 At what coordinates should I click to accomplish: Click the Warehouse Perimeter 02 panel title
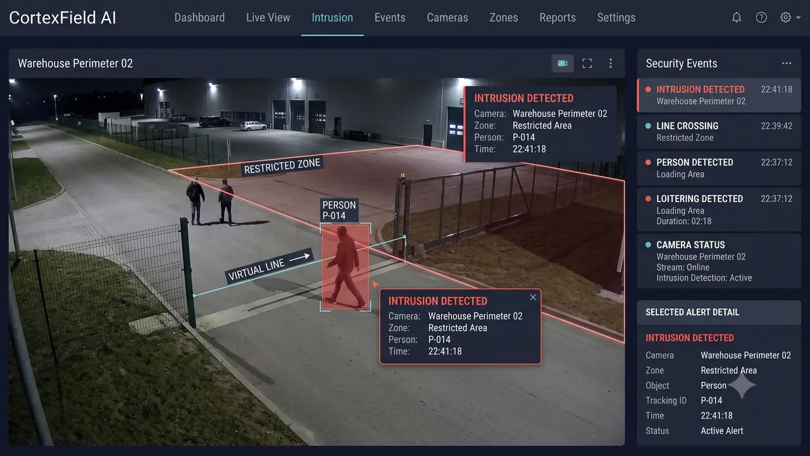[75, 63]
